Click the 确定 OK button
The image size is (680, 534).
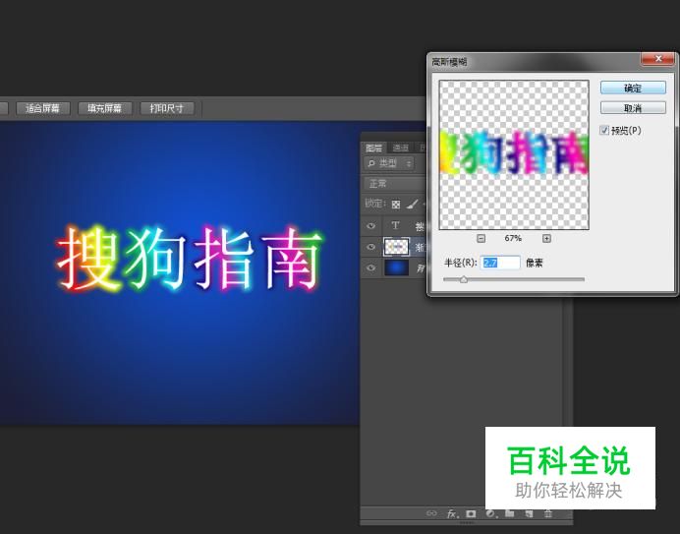(633, 89)
